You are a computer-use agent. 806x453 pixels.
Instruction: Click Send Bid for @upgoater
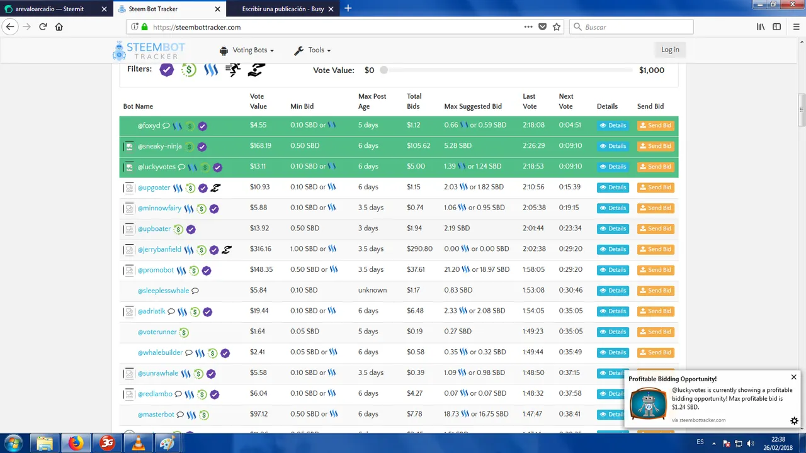click(x=656, y=187)
